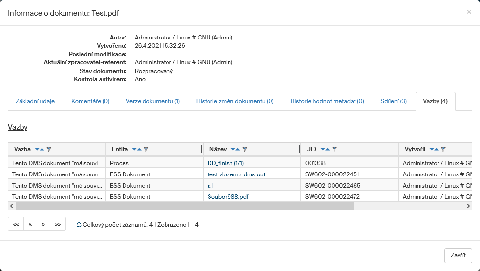Click the Název column filter icon
480x271 pixels.
[245, 150]
